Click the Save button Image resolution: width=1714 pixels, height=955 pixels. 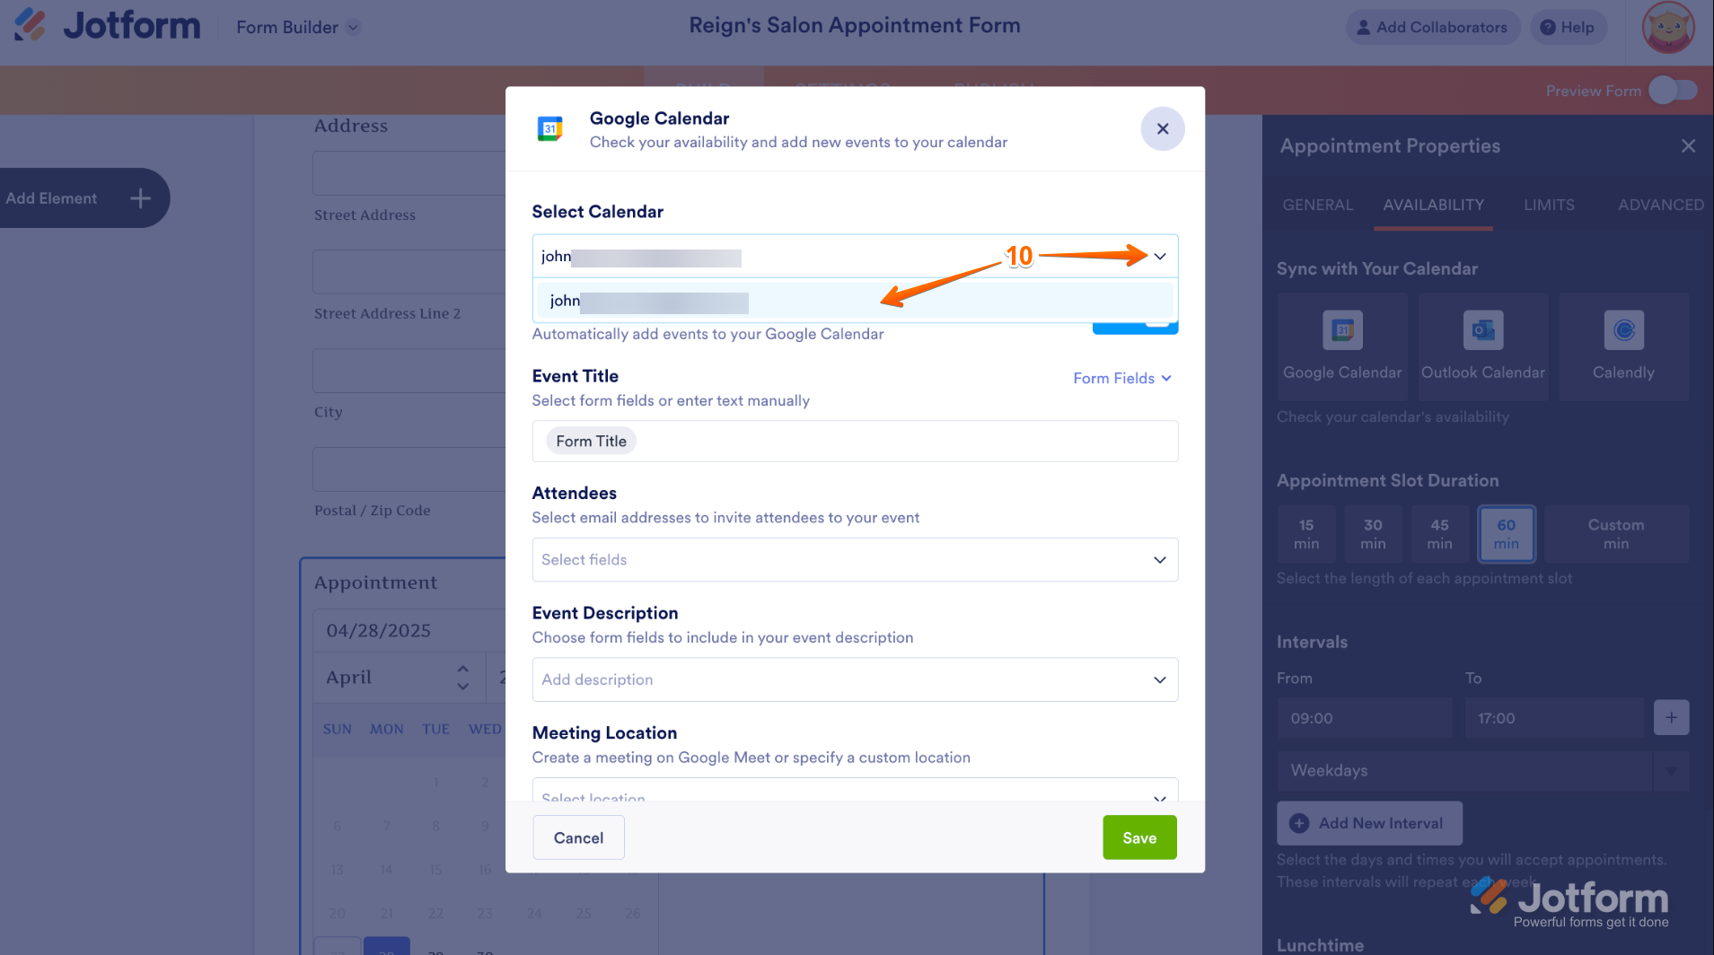pos(1139,837)
